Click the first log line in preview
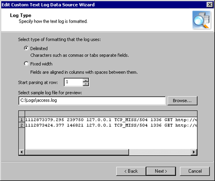The width and height of the screenshot is (215, 181). tap(111, 120)
